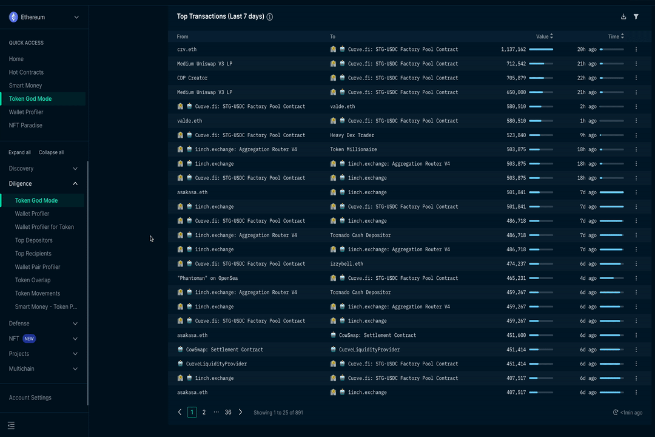655x437 pixels.
Task: Click value bar for 1,137,162 transaction
Action: (541, 49)
